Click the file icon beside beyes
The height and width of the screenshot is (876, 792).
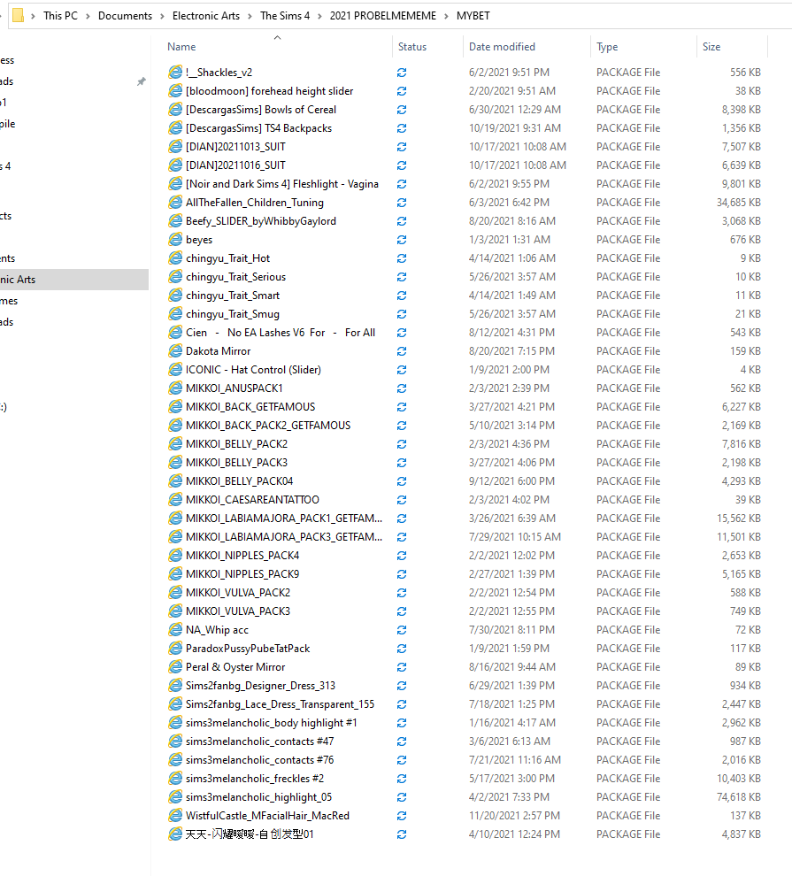pyautogui.click(x=175, y=239)
